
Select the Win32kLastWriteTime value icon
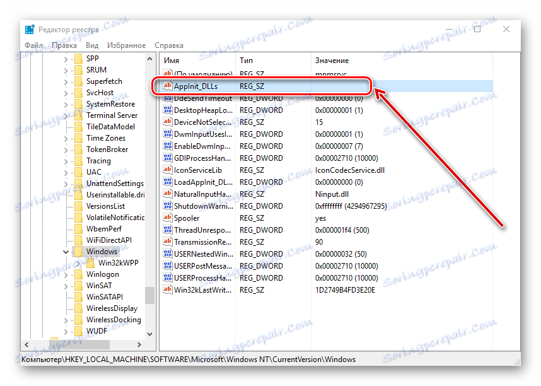167,289
